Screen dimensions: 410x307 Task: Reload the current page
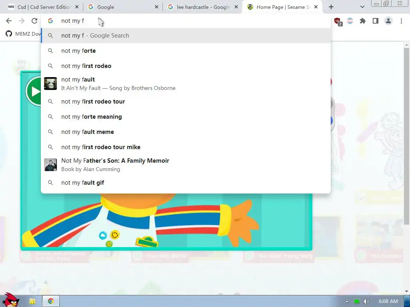34,21
